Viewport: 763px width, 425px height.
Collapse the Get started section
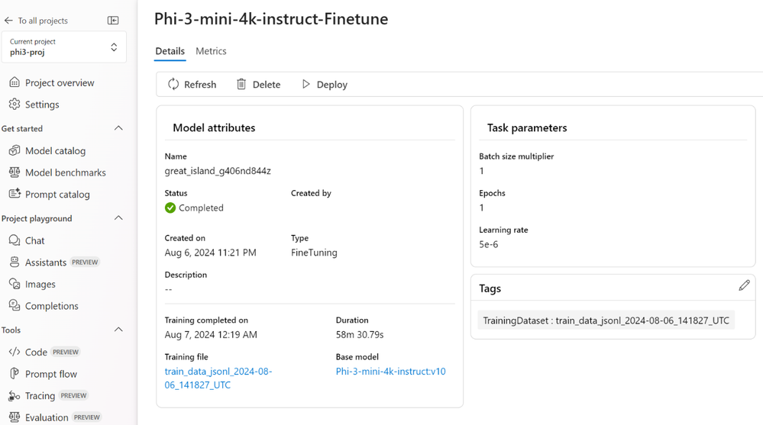click(118, 128)
